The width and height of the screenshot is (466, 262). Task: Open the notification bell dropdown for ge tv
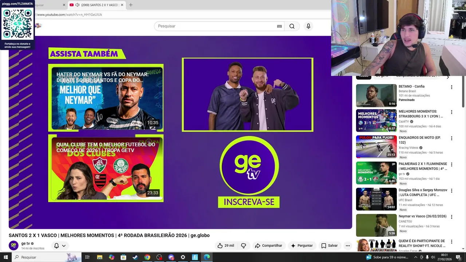point(60,246)
